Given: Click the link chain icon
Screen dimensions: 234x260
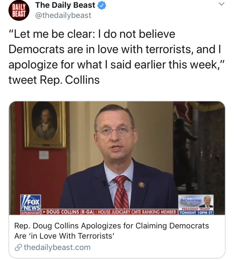Looking at the screenshot, I should [x=18, y=248].
